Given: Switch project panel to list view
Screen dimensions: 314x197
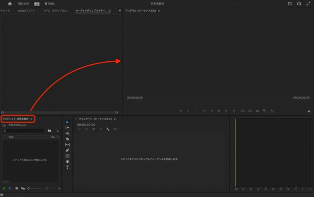Looking at the screenshot, I should [10, 188].
